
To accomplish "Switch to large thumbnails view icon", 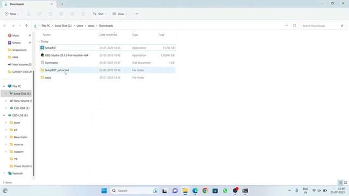I will (x=345, y=182).
